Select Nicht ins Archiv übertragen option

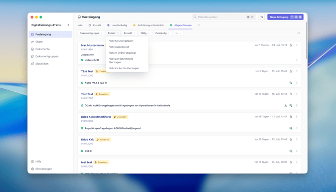click(127, 68)
